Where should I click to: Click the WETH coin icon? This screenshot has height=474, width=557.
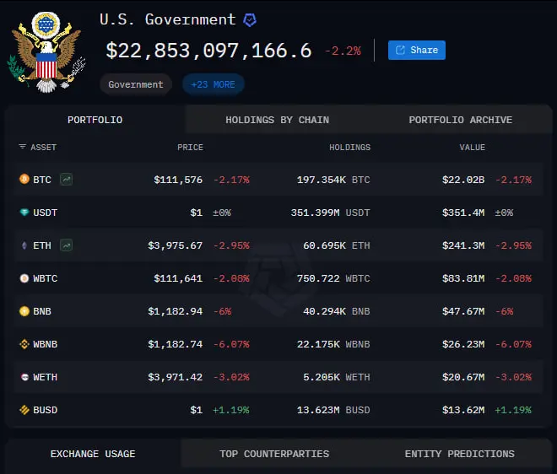pyautogui.click(x=24, y=377)
